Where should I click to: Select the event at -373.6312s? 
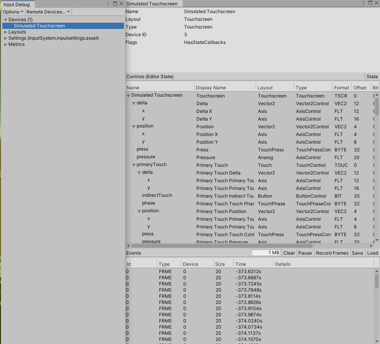[249, 272]
